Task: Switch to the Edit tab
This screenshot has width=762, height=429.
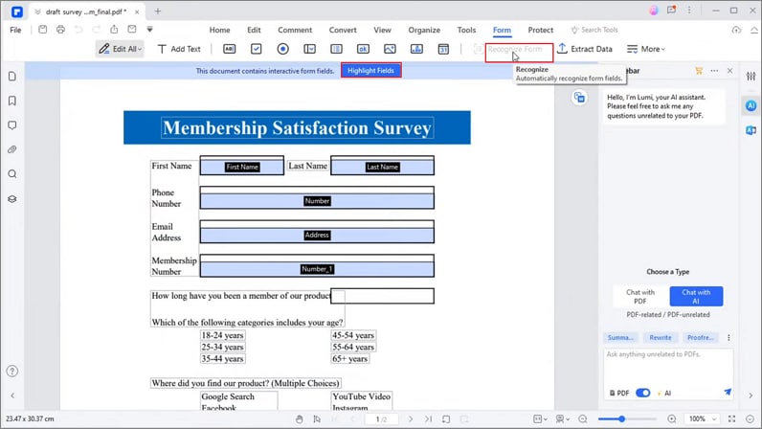Action: tap(254, 30)
